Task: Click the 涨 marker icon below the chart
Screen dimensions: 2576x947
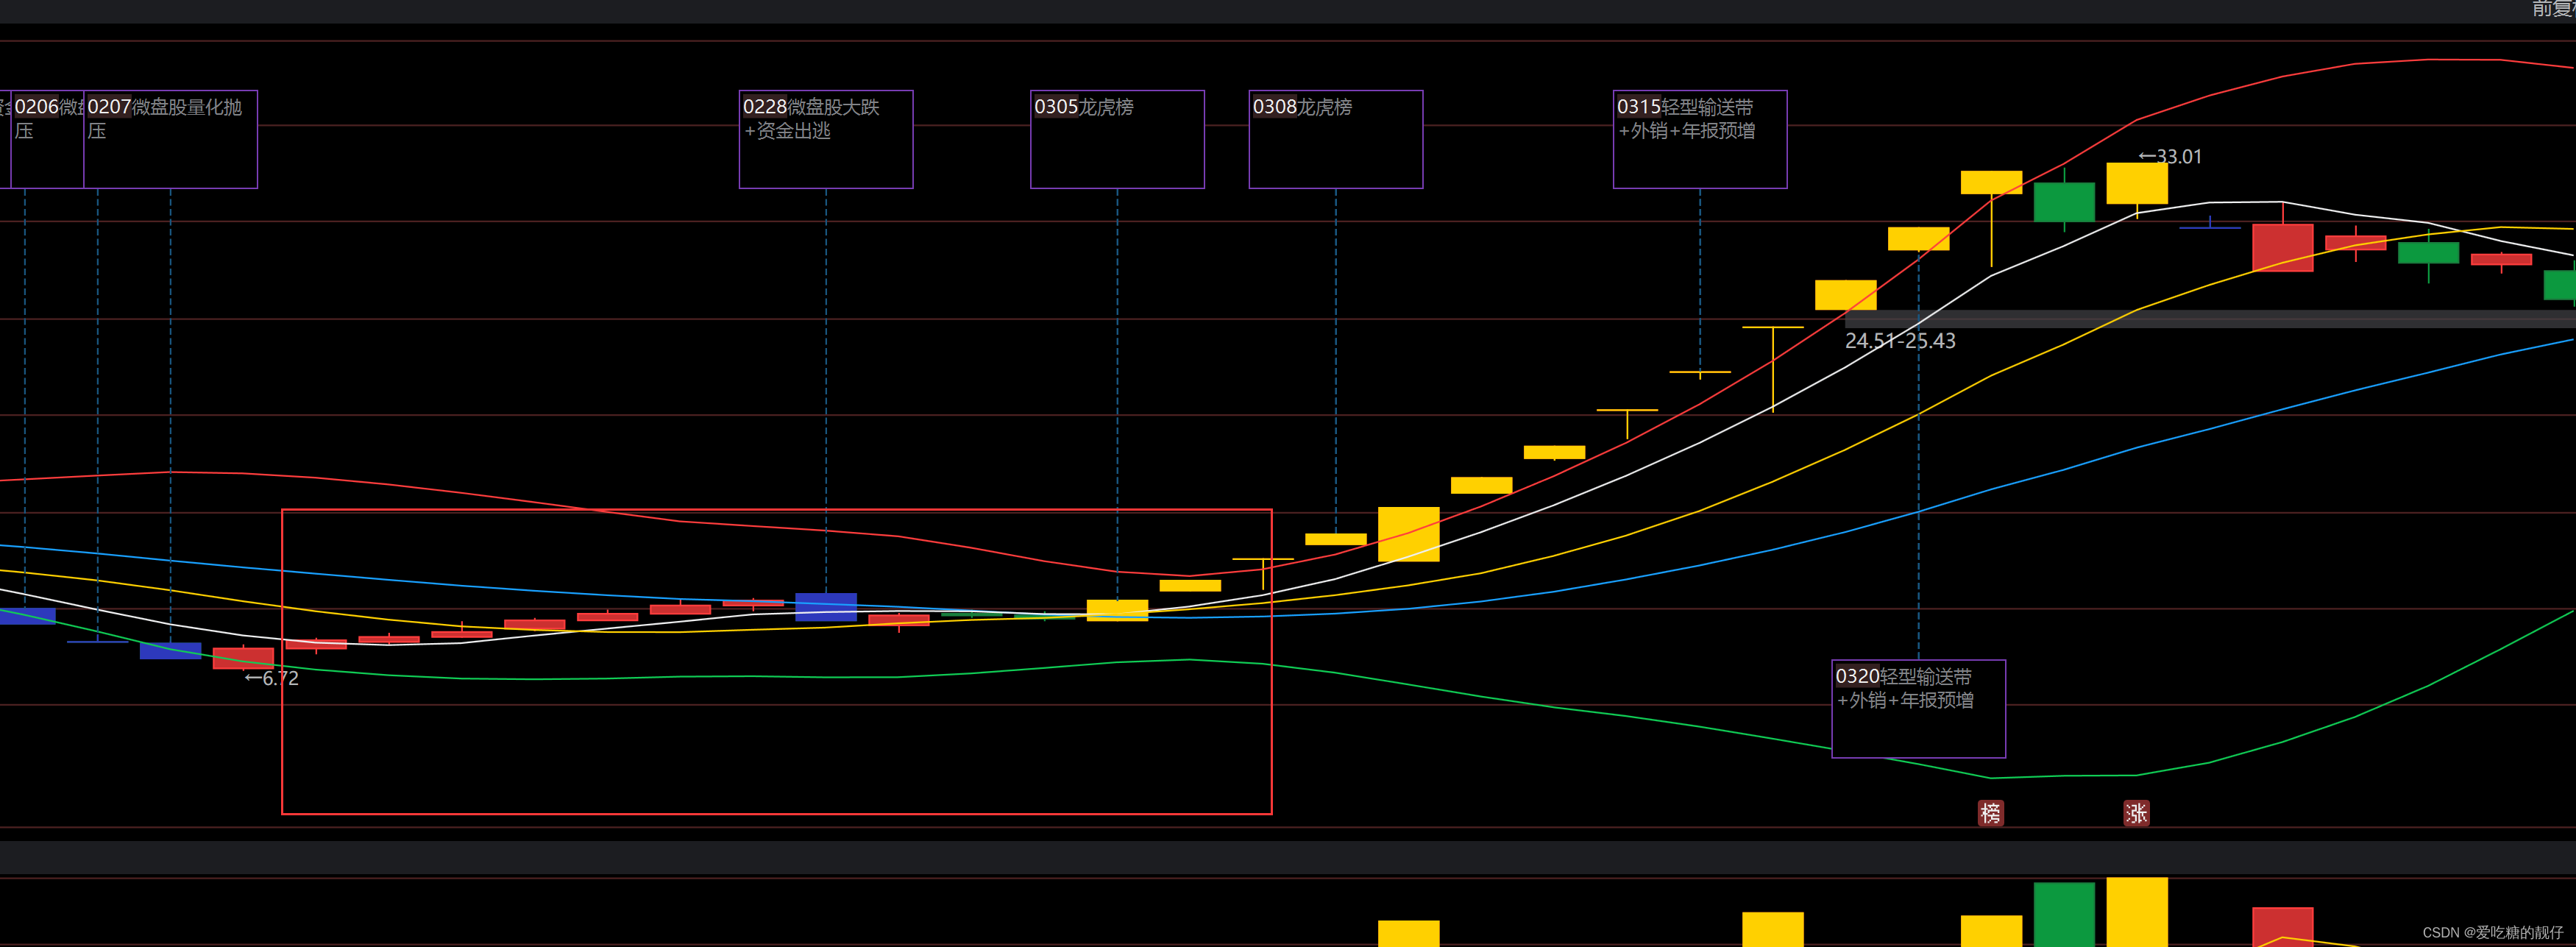Action: pos(2136,813)
